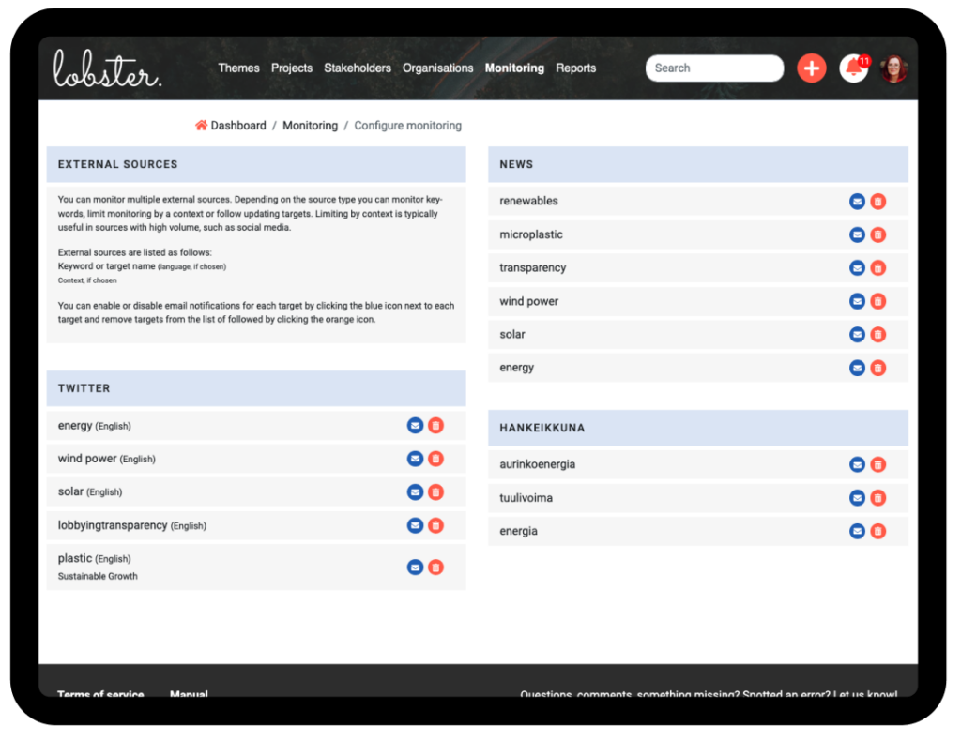The height and width of the screenshot is (741, 961).
Task: Click the Search input field
Action: 714,68
